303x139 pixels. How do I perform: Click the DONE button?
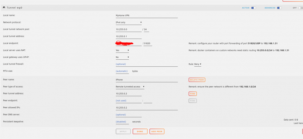coord(140,131)
